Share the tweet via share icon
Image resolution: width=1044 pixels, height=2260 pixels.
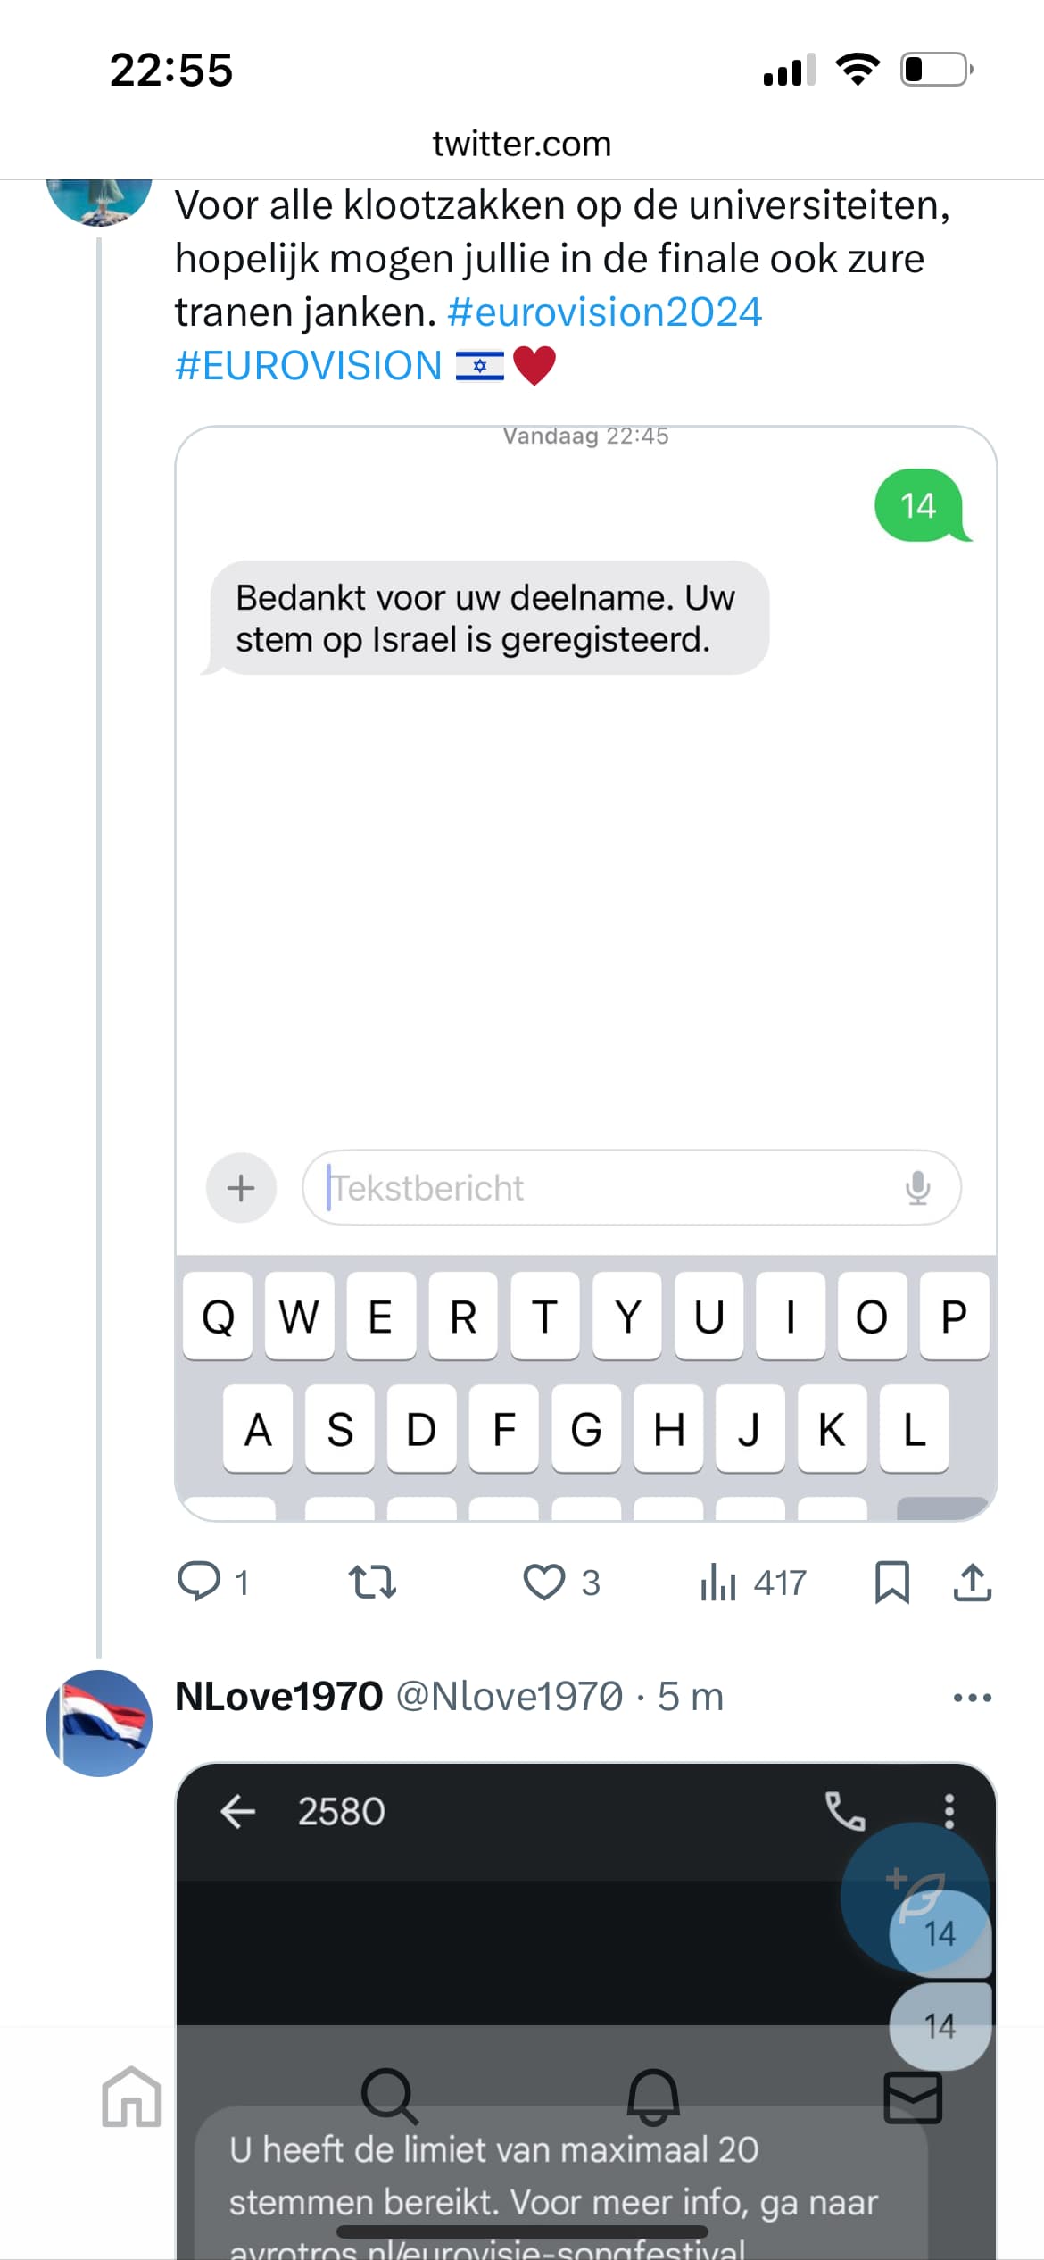coord(972,1582)
